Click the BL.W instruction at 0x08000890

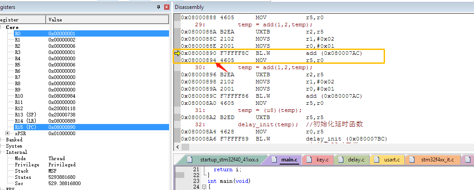point(271,54)
